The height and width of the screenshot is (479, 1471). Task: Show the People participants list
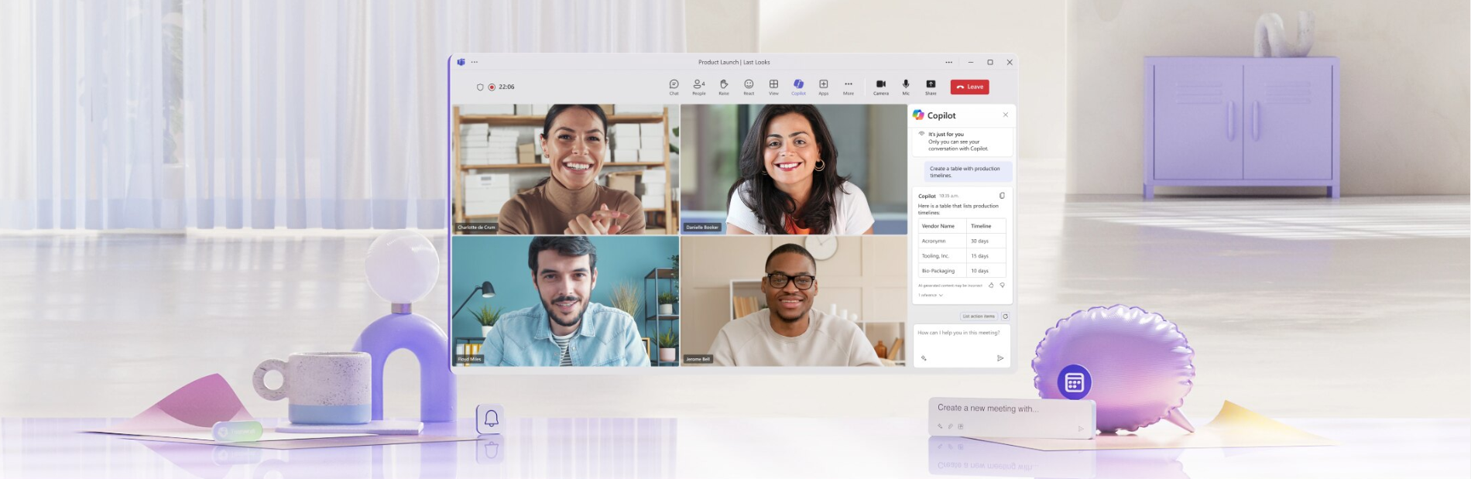point(698,87)
